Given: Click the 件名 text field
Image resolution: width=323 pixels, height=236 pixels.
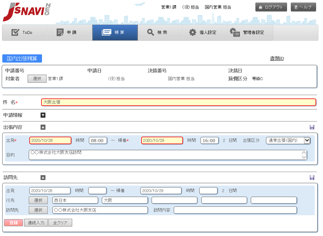Looking at the screenshot, I should 178,102.
